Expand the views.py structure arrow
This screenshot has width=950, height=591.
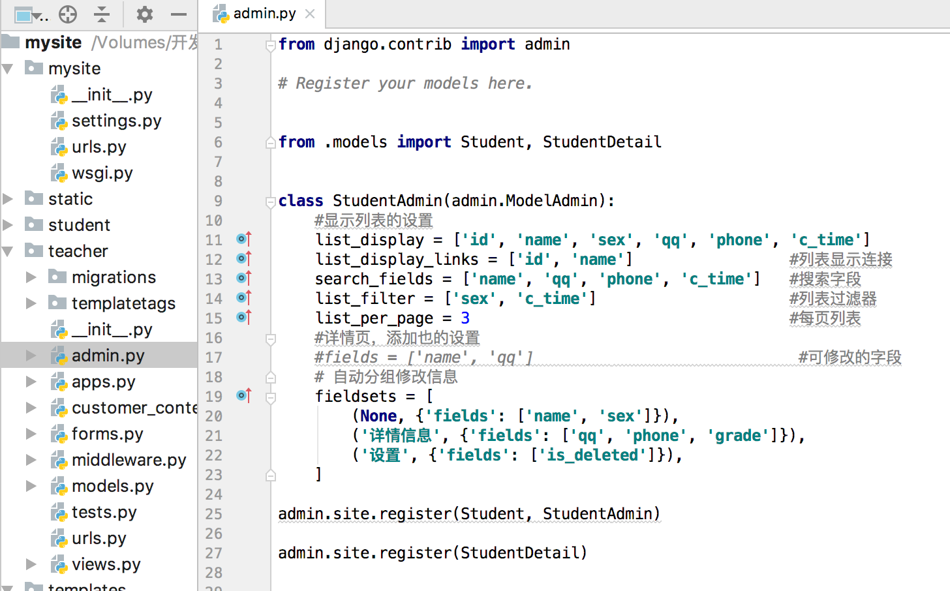pyautogui.click(x=31, y=564)
